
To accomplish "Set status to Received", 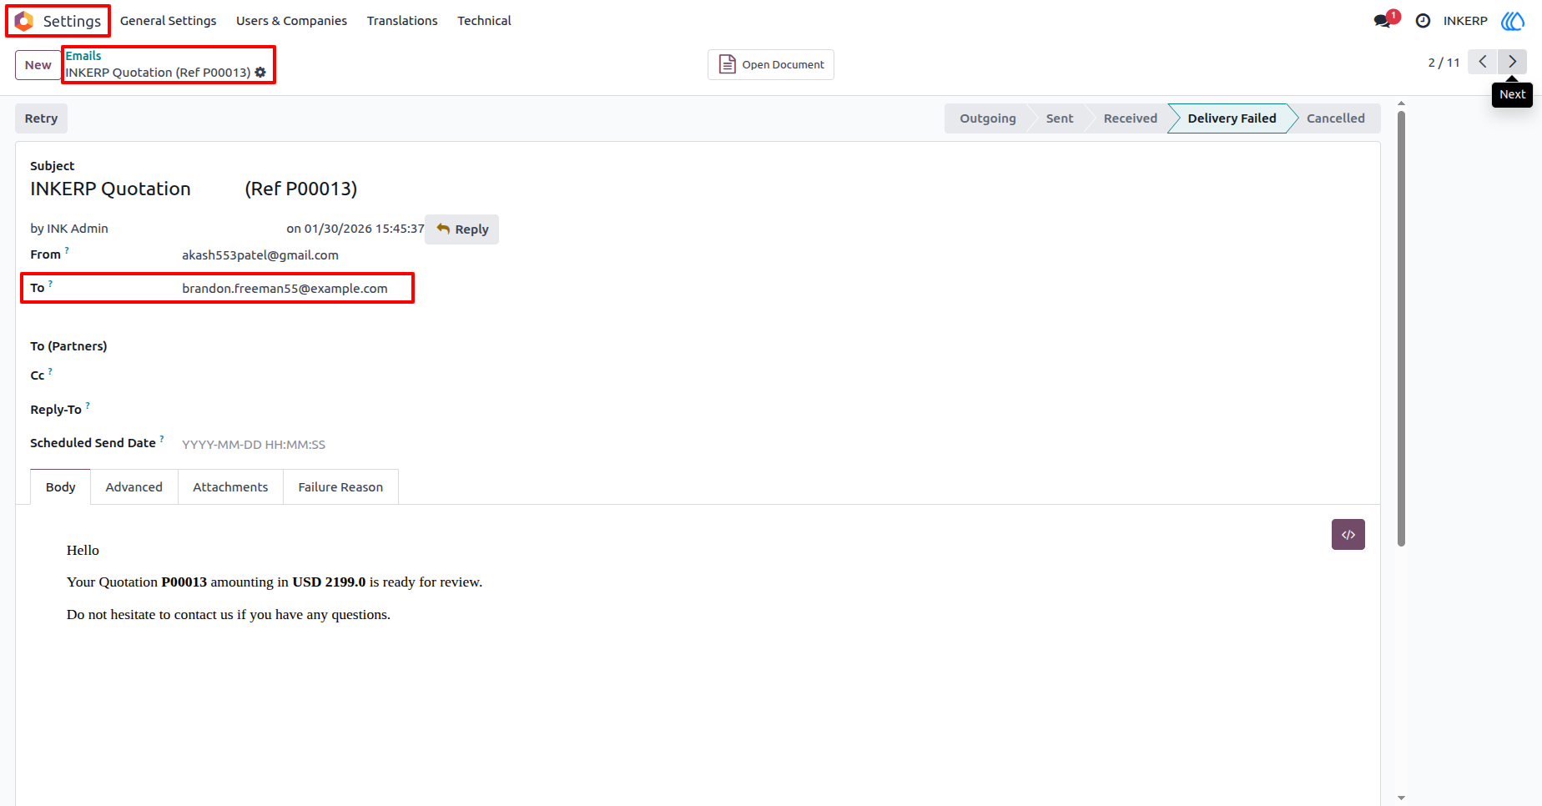I will [x=1130, y=118].
